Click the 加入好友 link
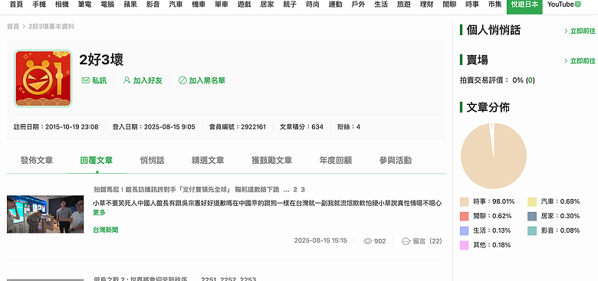Image resolution: width=598 pixels, height=281 pixels. tap(148, 80)
